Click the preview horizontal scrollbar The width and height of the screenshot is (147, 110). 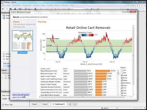point(82,97)
